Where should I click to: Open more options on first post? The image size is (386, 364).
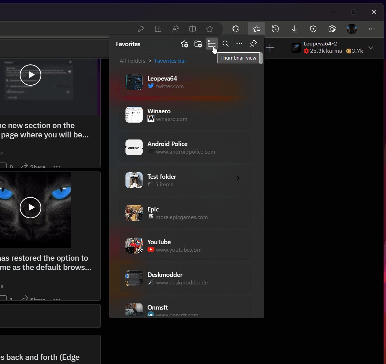tap(57, 167)
